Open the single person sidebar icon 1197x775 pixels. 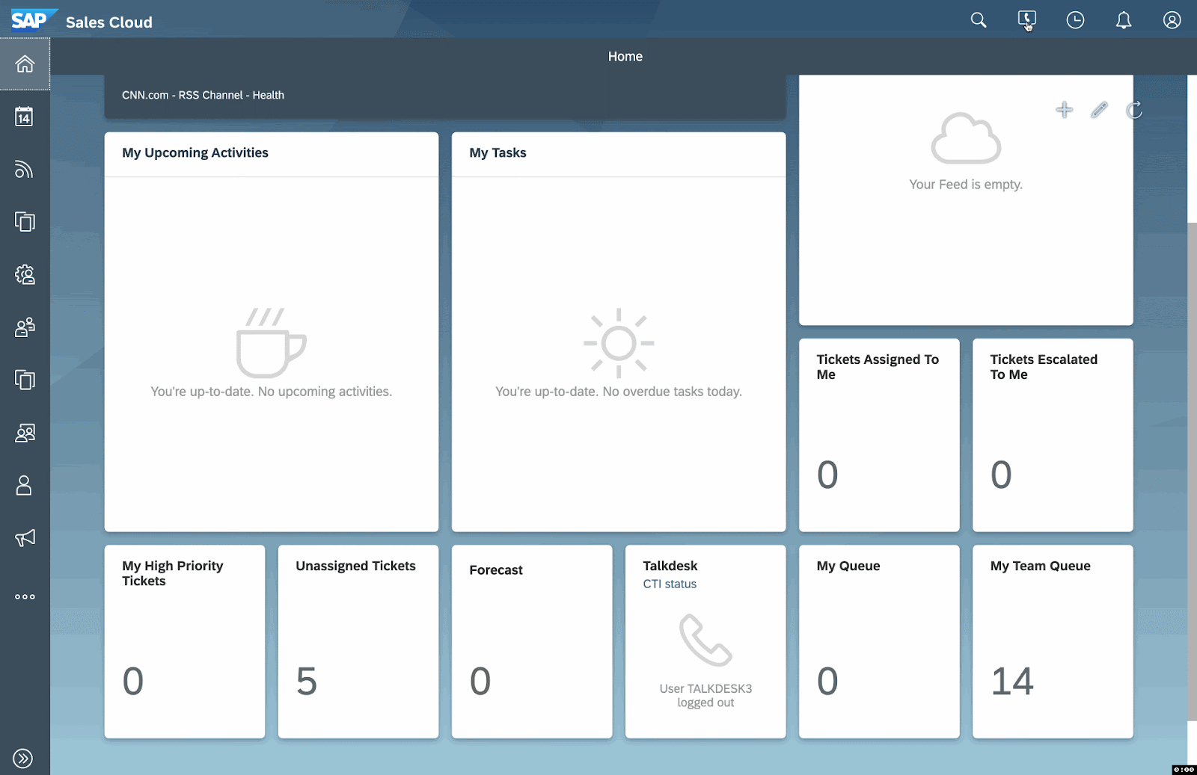(25, 486)
